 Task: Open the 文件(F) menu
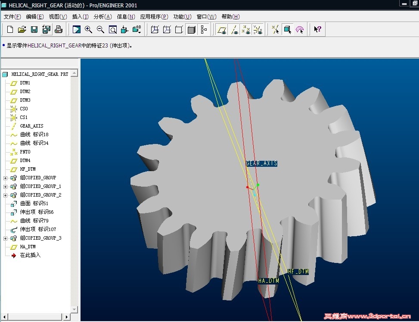point(12,17)
